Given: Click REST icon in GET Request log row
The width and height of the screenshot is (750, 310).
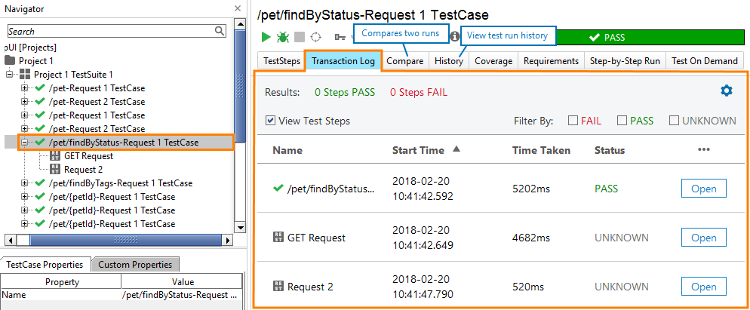Looking at the screenshot, I should click(x=278, y=238).
